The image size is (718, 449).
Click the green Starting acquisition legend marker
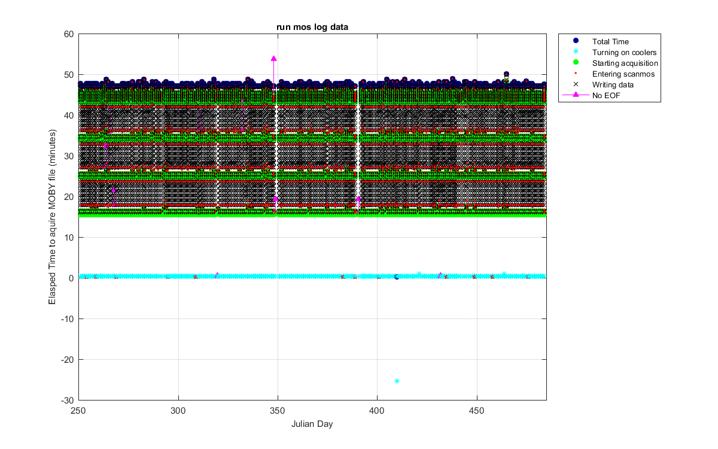(x=576, y=63)
